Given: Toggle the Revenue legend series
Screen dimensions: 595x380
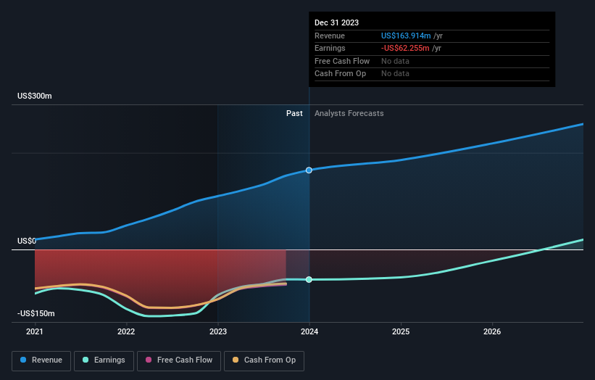Looking at the screenshot, I should 41,360.
